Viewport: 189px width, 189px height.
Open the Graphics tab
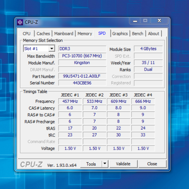pos(120,34)
